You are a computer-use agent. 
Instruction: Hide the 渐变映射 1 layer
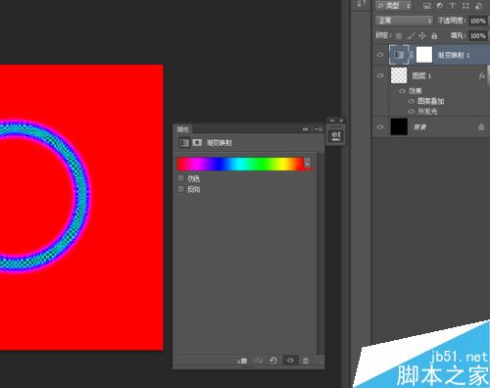(380, 55)
